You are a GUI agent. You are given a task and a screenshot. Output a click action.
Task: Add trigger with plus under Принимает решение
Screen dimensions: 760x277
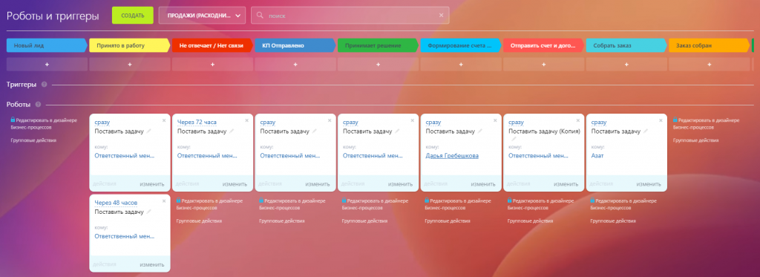tap(378, 64)
